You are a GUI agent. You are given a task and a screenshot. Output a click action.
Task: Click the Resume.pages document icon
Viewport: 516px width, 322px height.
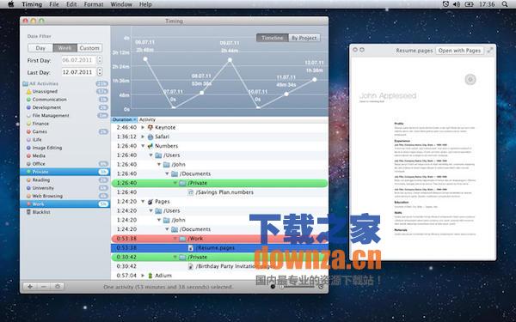click(191, 248)
